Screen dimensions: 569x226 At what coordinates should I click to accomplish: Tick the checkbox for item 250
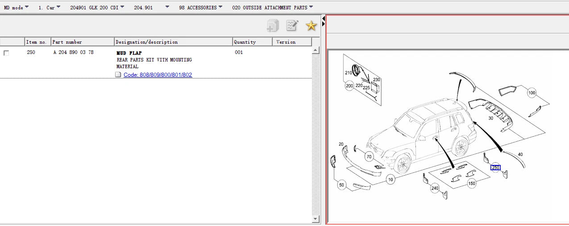(6, 53)
